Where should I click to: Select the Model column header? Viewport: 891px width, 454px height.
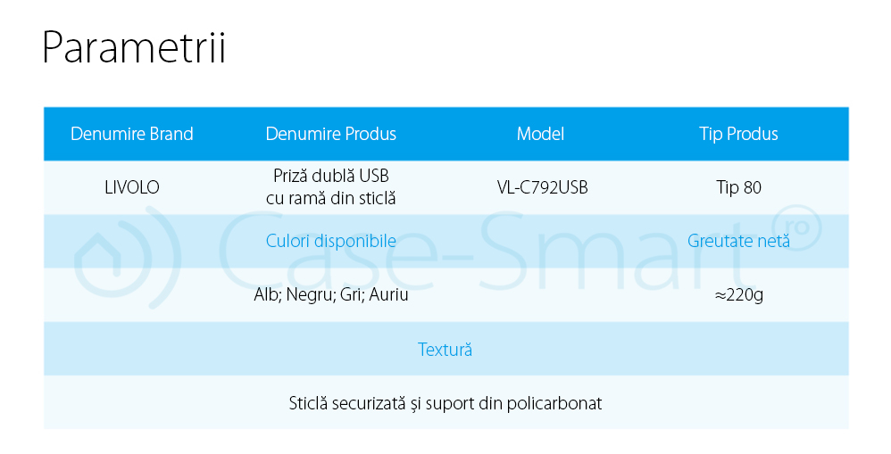(x=540, y=134)
